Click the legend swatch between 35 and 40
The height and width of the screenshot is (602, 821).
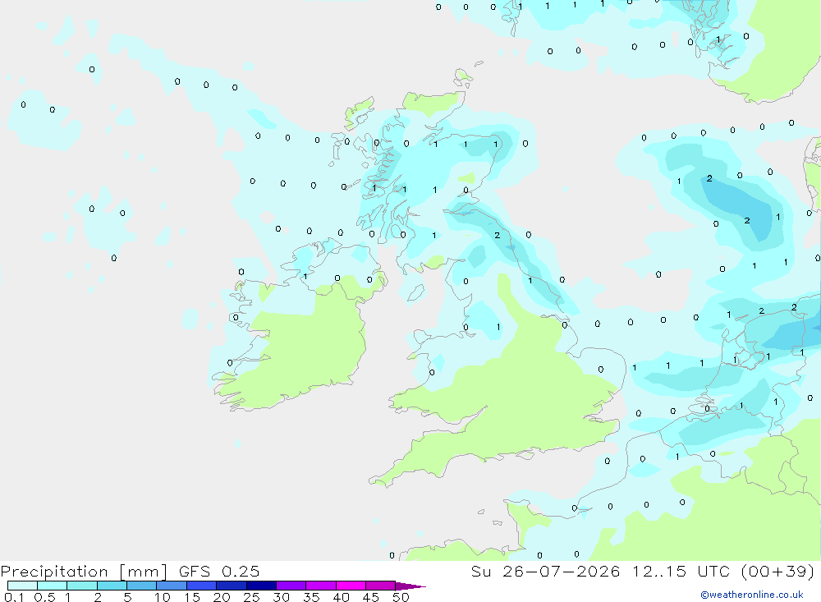tap(321, 586)
